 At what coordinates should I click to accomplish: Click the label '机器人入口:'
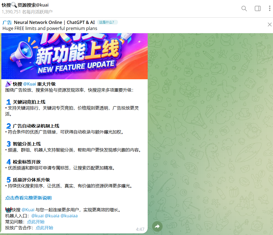(x=17, y=216)
